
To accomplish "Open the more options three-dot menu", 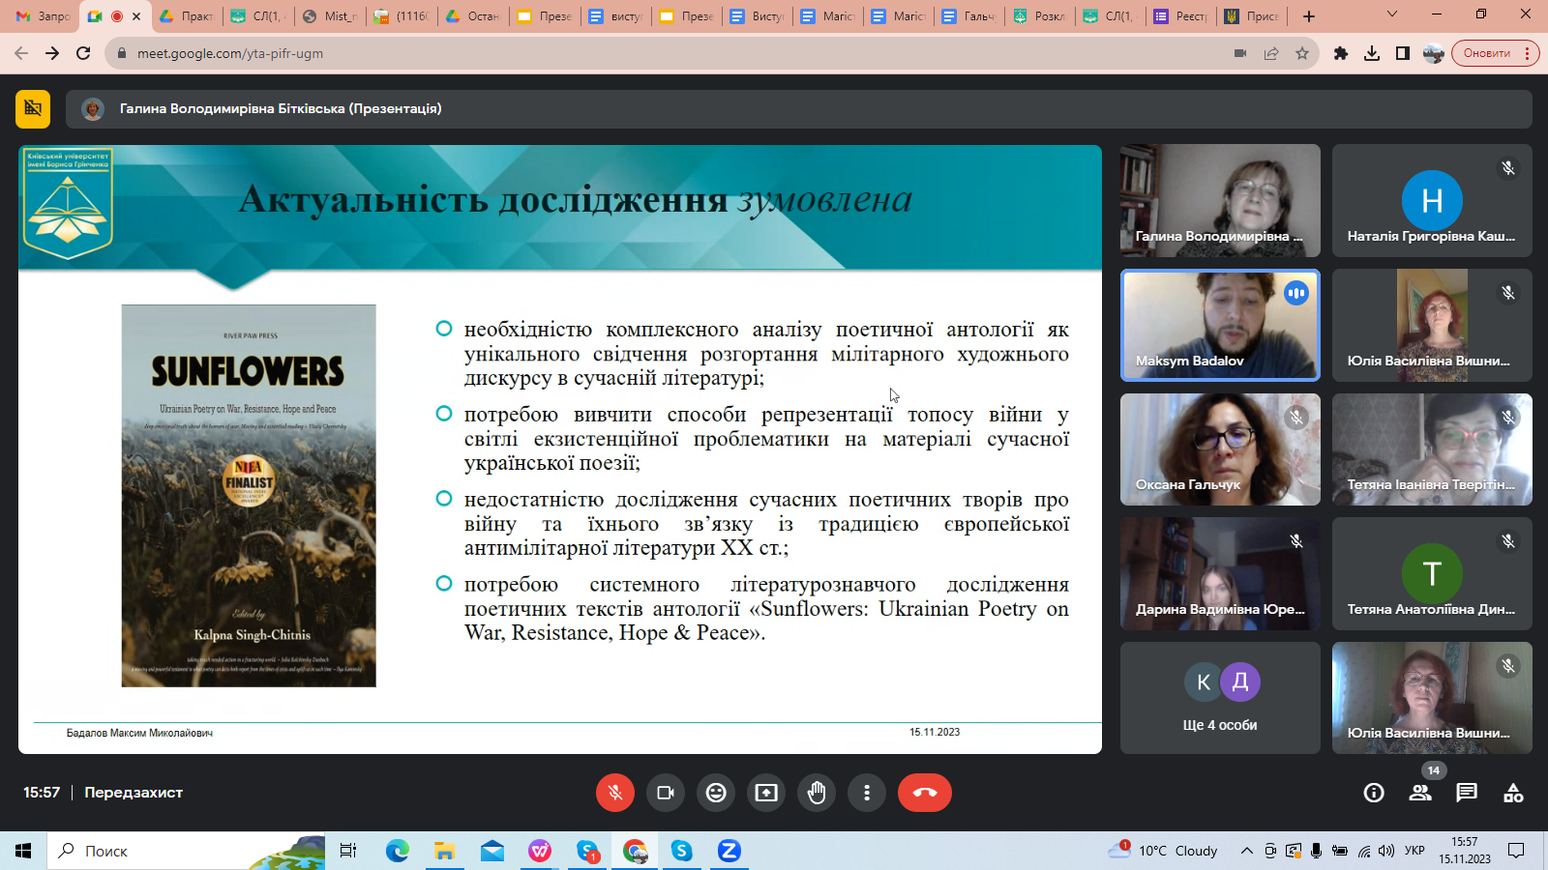I will [x=867, y=793].
